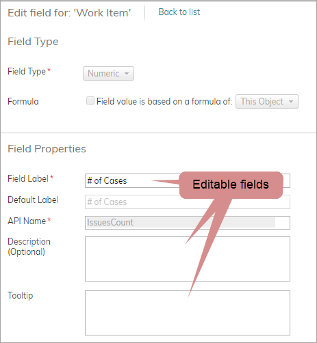Click the Editable fields callout bubble
The width and height of the screenshot is (317, 343).
tap(231, 185)
